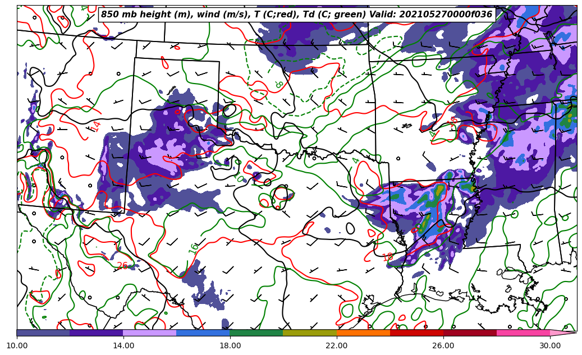
Task: Select the light lavender 14–16 colorbar segment
Action: click(150, 333)
